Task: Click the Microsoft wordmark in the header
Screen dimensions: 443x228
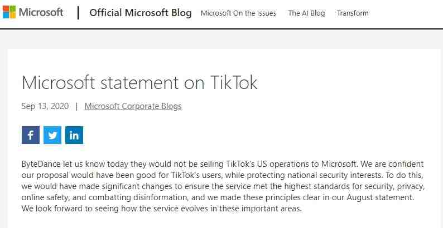Action: (41, 12)
